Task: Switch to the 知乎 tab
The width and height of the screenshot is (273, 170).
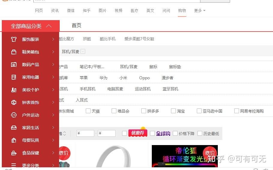Action: point(86,11)
